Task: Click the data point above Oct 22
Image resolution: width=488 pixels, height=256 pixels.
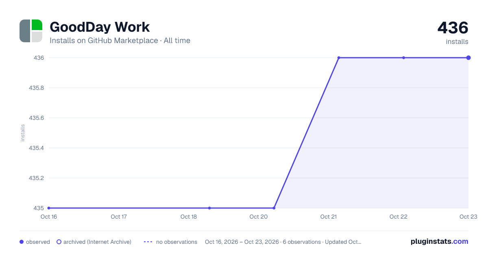Action: tap(403, 58)
